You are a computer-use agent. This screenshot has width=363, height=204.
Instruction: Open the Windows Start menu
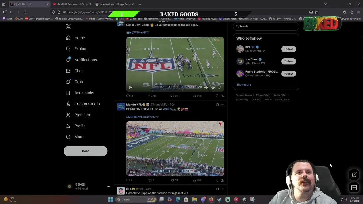110,199
